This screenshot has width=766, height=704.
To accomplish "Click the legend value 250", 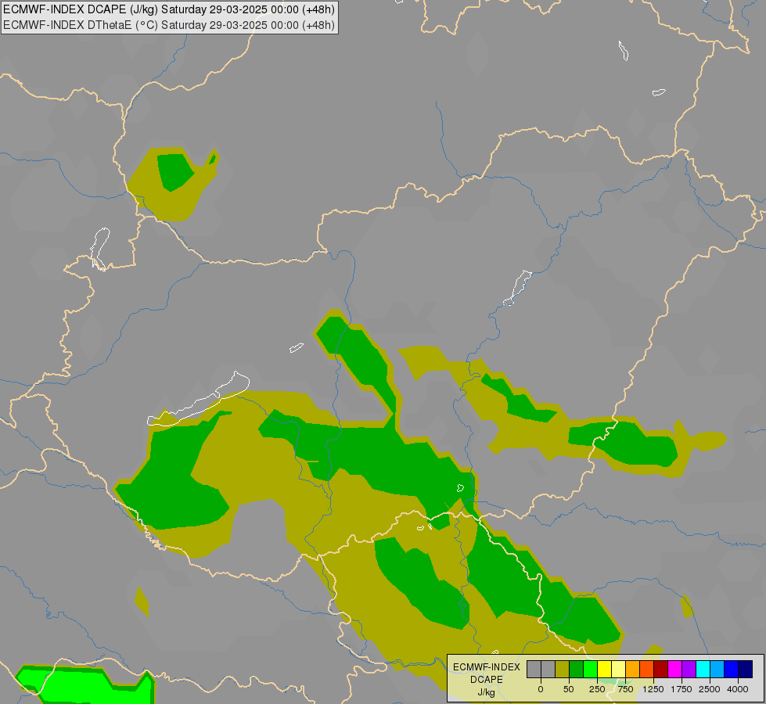I will click(597, 689).
